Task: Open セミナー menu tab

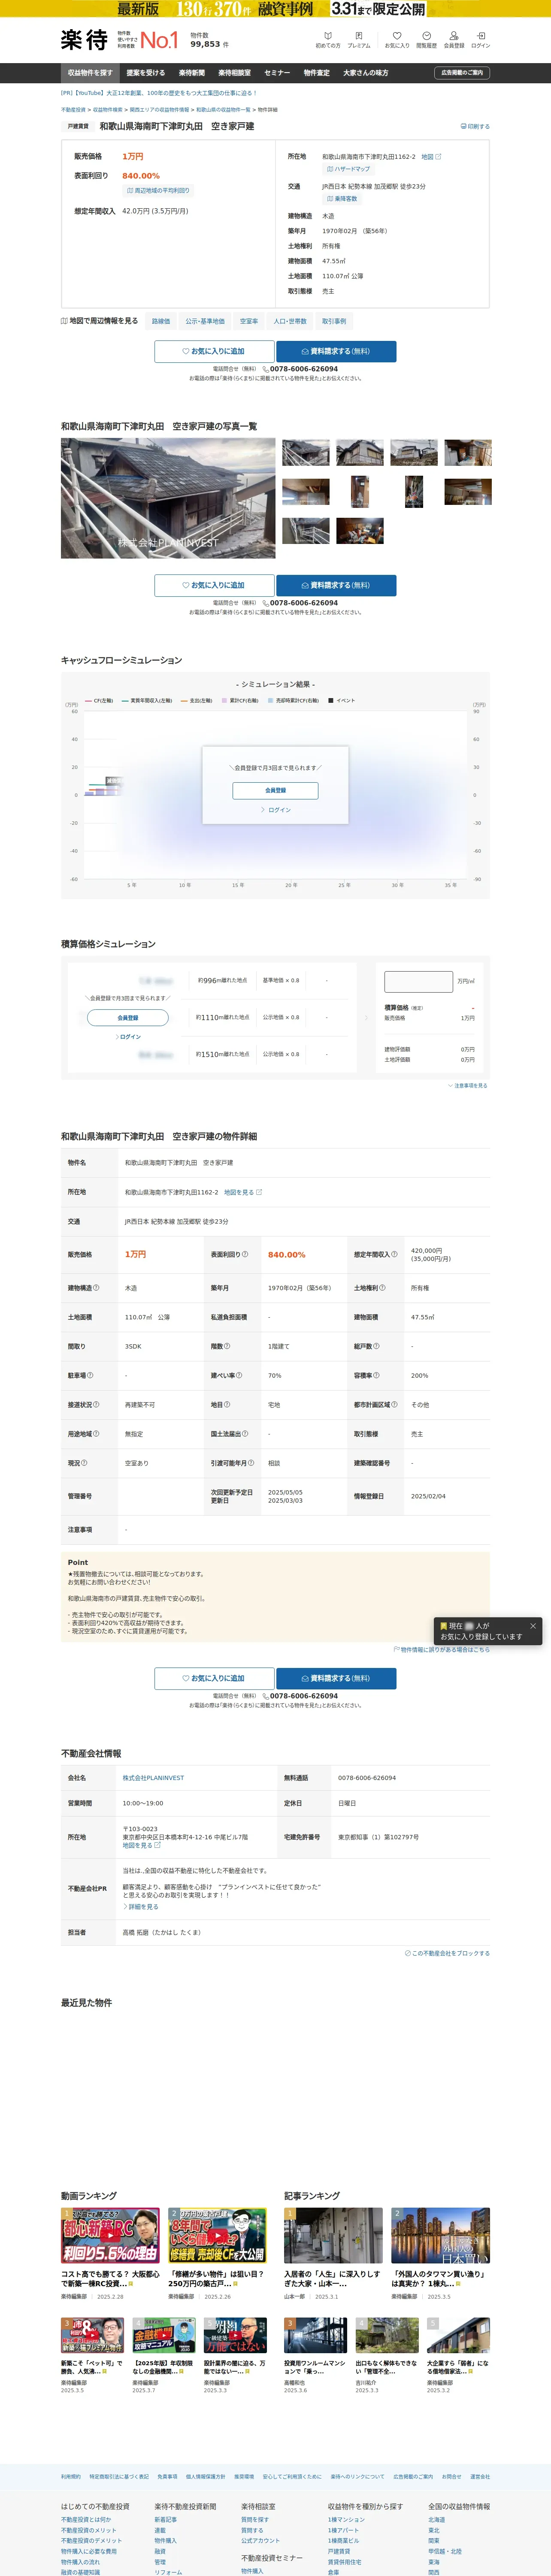Action: [x=277, y=73]
